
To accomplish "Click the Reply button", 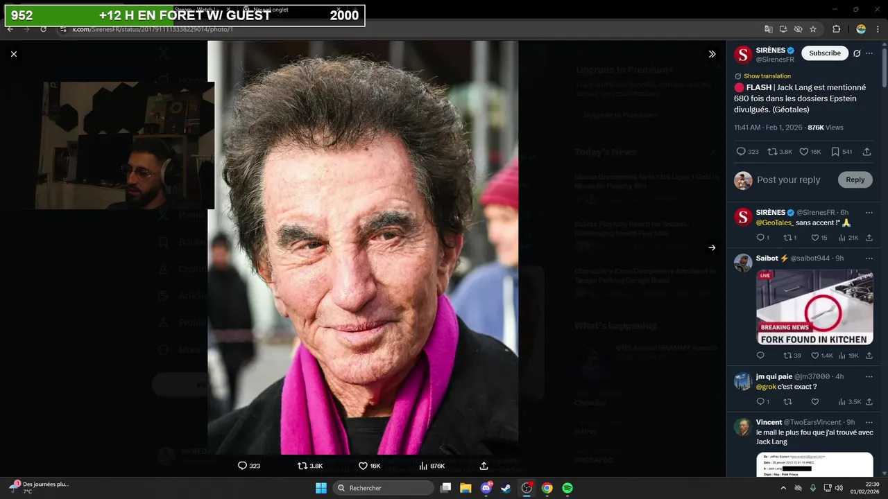I will coord(855,180).
